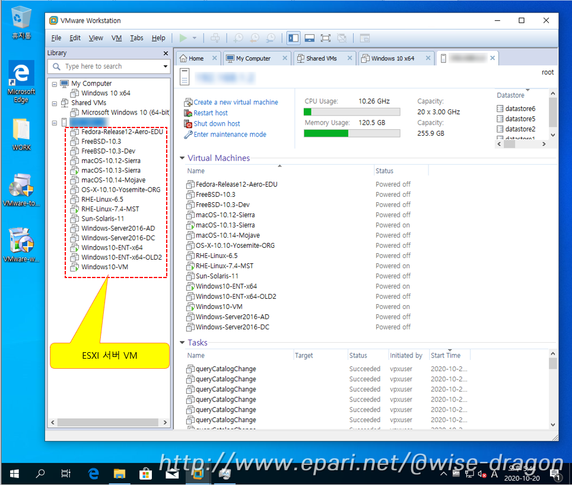Viewport: 572px width, 485px height.
Task: Click the Send Ctrl+Alt+Del toolbar icon
Action: (215, 38)
